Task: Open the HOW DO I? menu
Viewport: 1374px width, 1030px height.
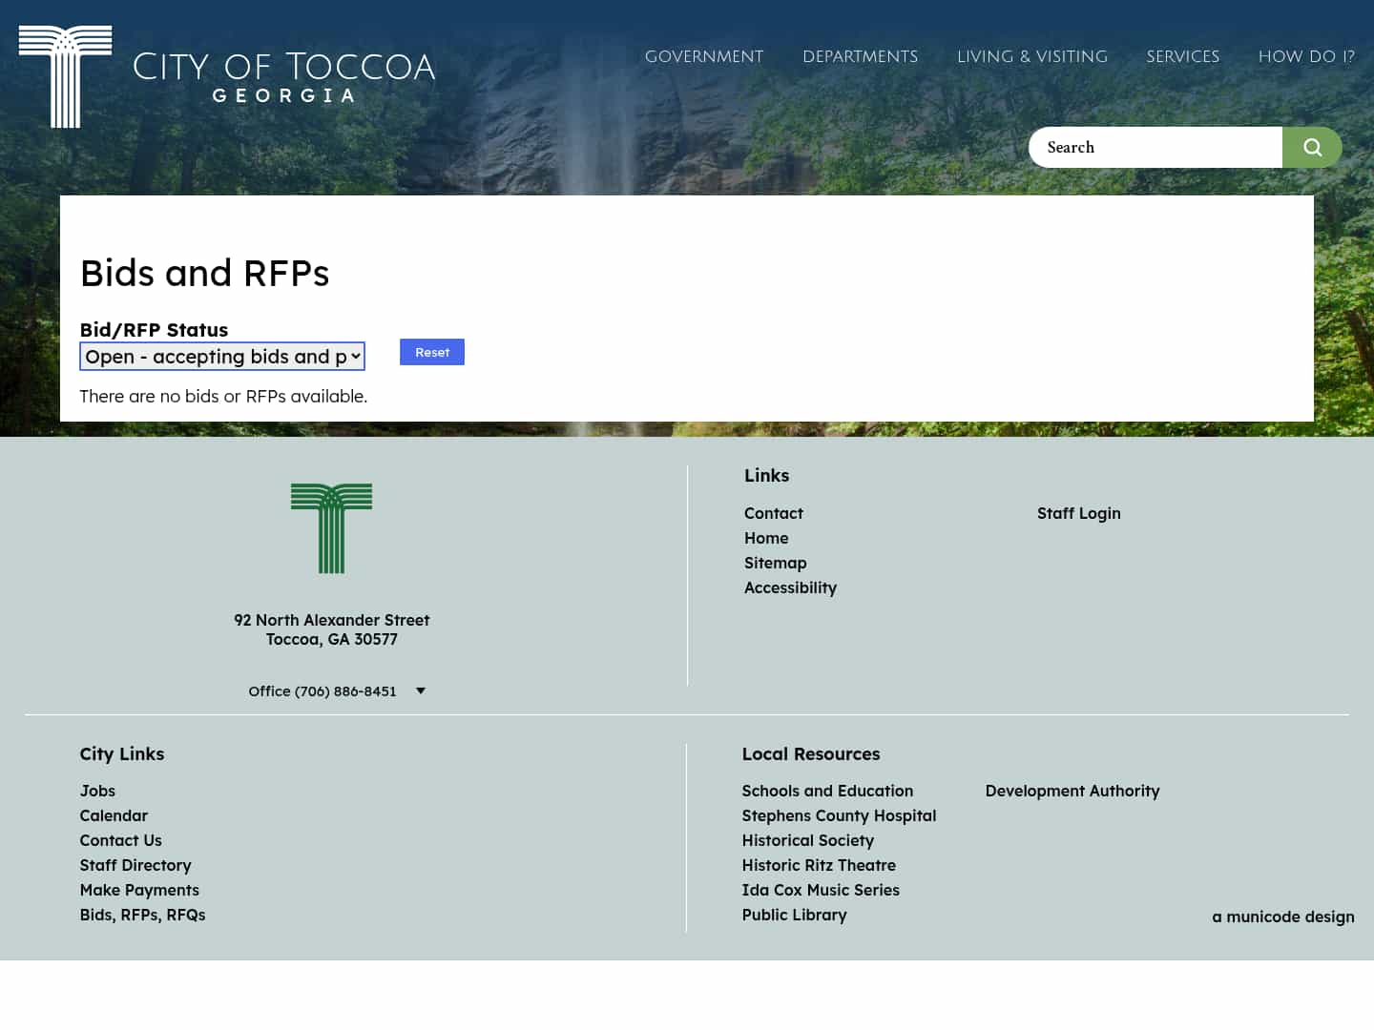Action: [1306, 56]
